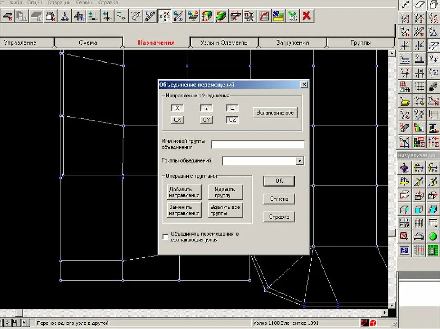
Task: Open the Операции menu
Action: click(x=59, y=3)
